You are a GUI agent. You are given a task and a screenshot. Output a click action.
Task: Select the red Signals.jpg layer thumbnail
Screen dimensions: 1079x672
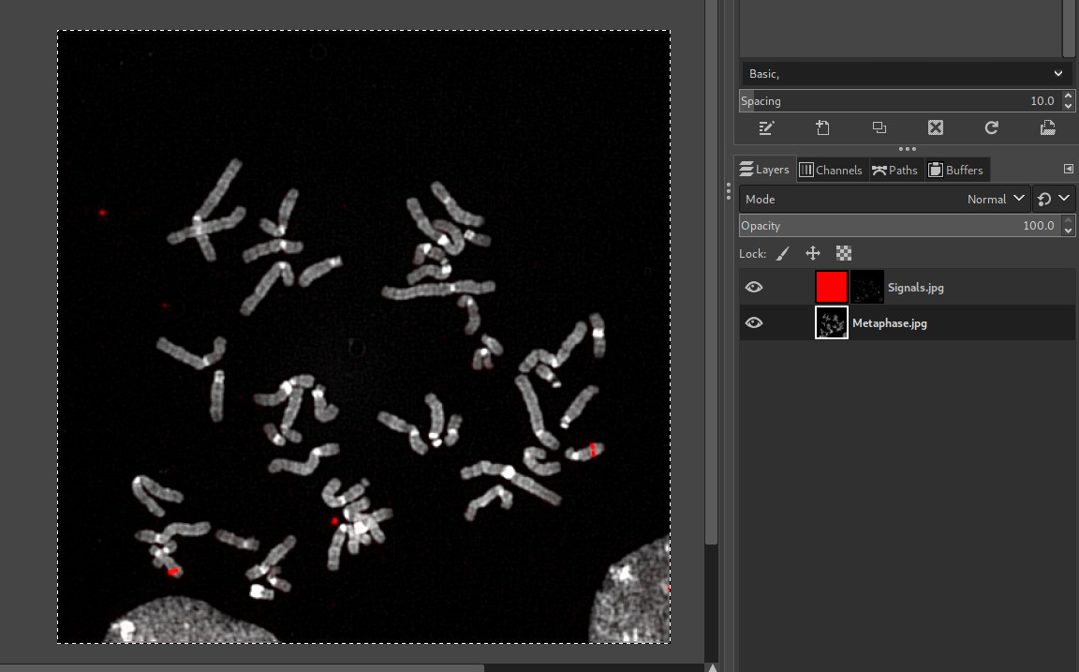[832, 287]
